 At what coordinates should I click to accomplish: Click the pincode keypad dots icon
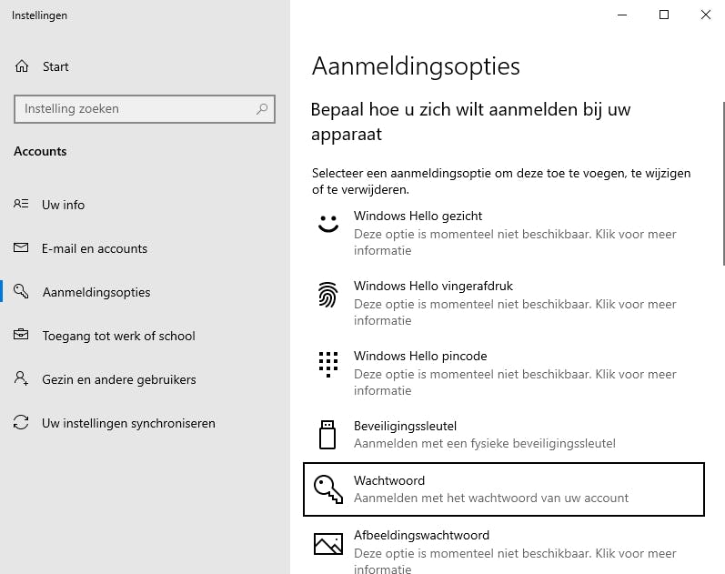pos(327,363)
